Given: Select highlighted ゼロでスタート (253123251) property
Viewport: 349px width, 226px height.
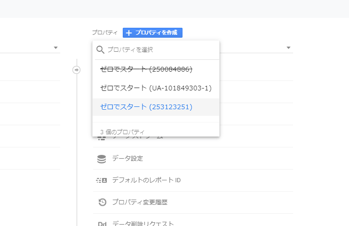Looking at the screenshot, I should (146, 107).
